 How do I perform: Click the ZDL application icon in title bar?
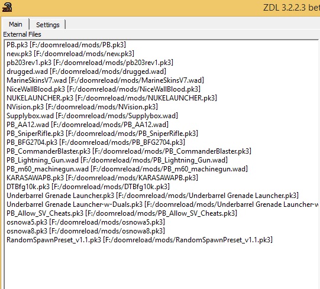tap(7, 7)
